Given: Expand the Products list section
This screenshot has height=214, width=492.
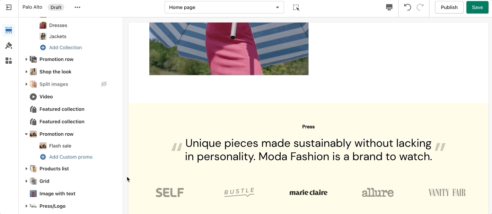Looking at the screenshot, I should [x=26, y=169].
